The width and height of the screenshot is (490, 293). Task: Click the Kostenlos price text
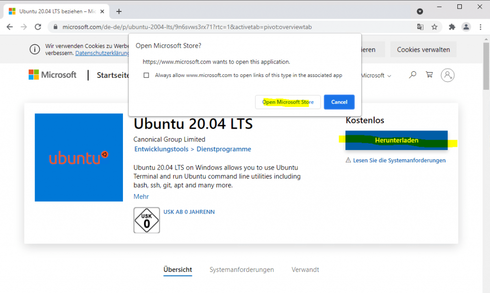(x=365, y=120)
